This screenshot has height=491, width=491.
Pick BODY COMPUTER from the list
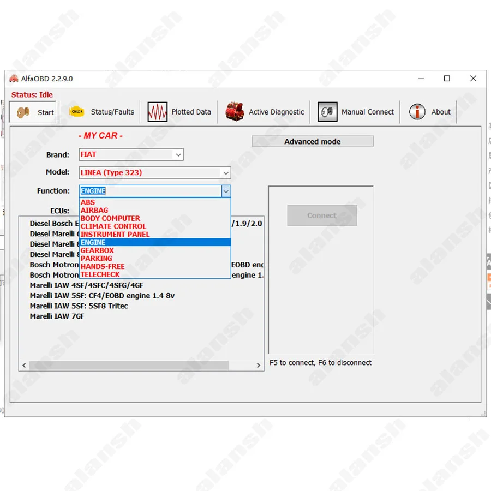[110, 218]
